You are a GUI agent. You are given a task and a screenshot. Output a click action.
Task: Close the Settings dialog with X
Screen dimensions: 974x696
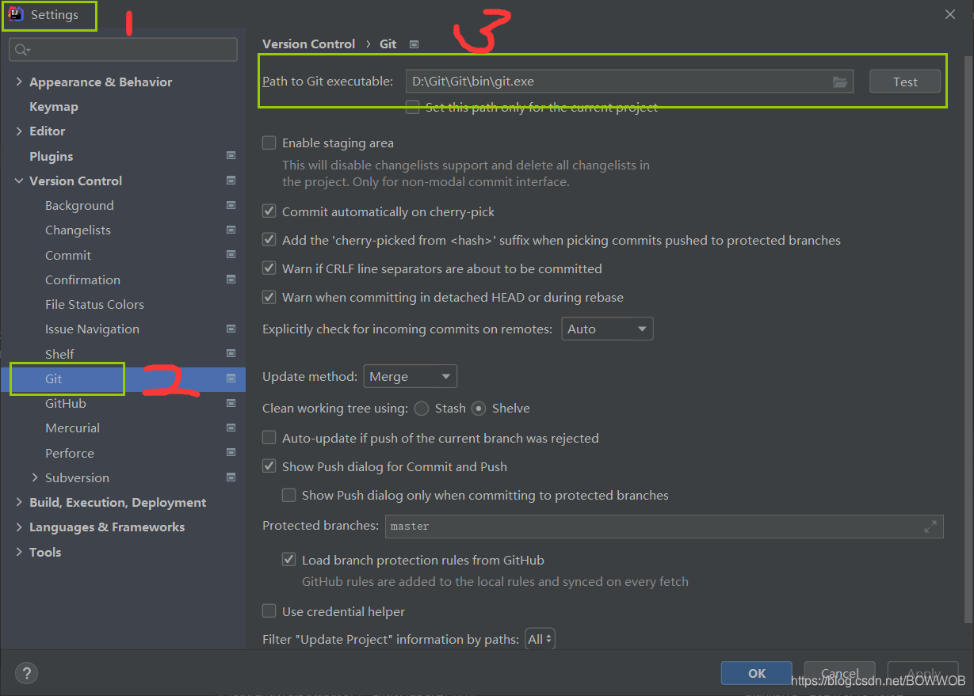point(950,14)
